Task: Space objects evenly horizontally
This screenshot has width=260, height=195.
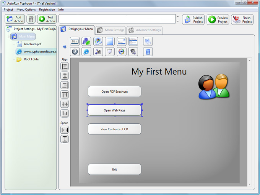Action: pos(65,130)
